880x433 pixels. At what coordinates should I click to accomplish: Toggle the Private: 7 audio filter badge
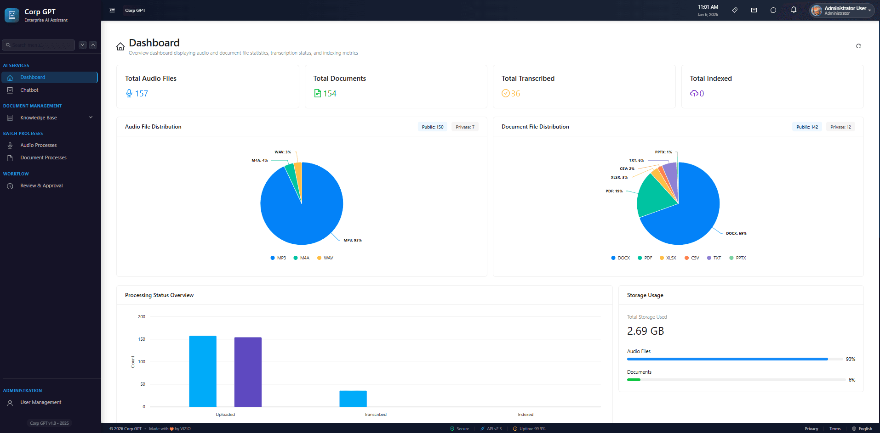point(465,127)
